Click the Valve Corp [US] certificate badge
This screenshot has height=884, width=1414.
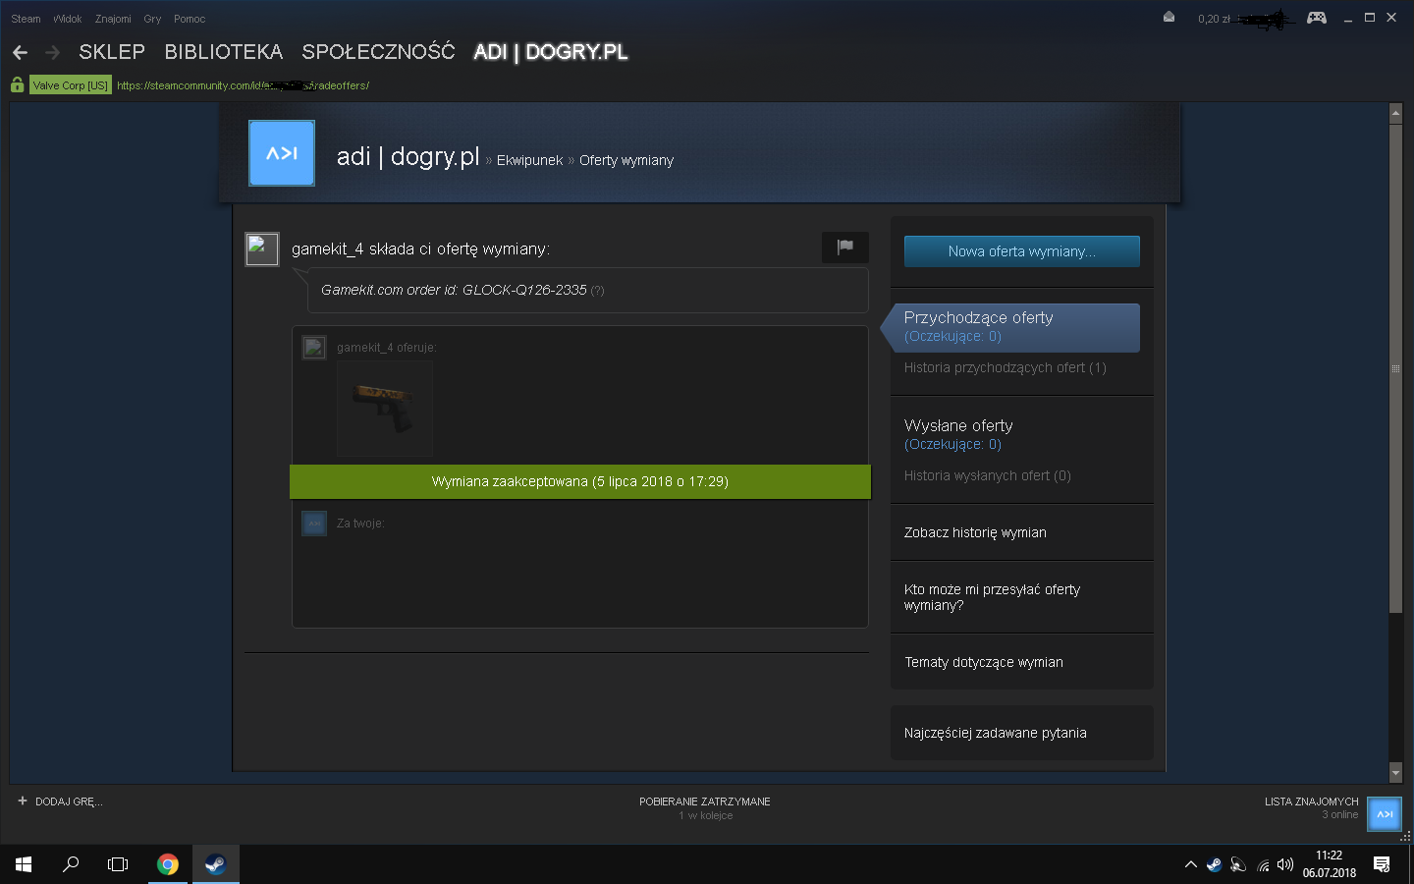(x=70, y=85)
